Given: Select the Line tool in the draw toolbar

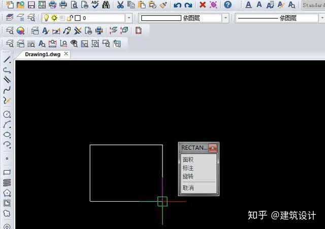Looking at the screenshot, I should 7,60.
